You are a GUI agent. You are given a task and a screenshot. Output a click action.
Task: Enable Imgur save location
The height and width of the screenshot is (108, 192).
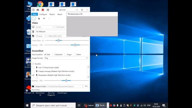tap(65, 55)
